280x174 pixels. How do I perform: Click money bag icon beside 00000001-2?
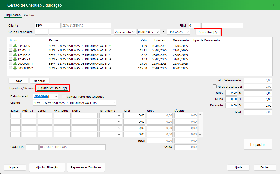(x=15, y=68)
